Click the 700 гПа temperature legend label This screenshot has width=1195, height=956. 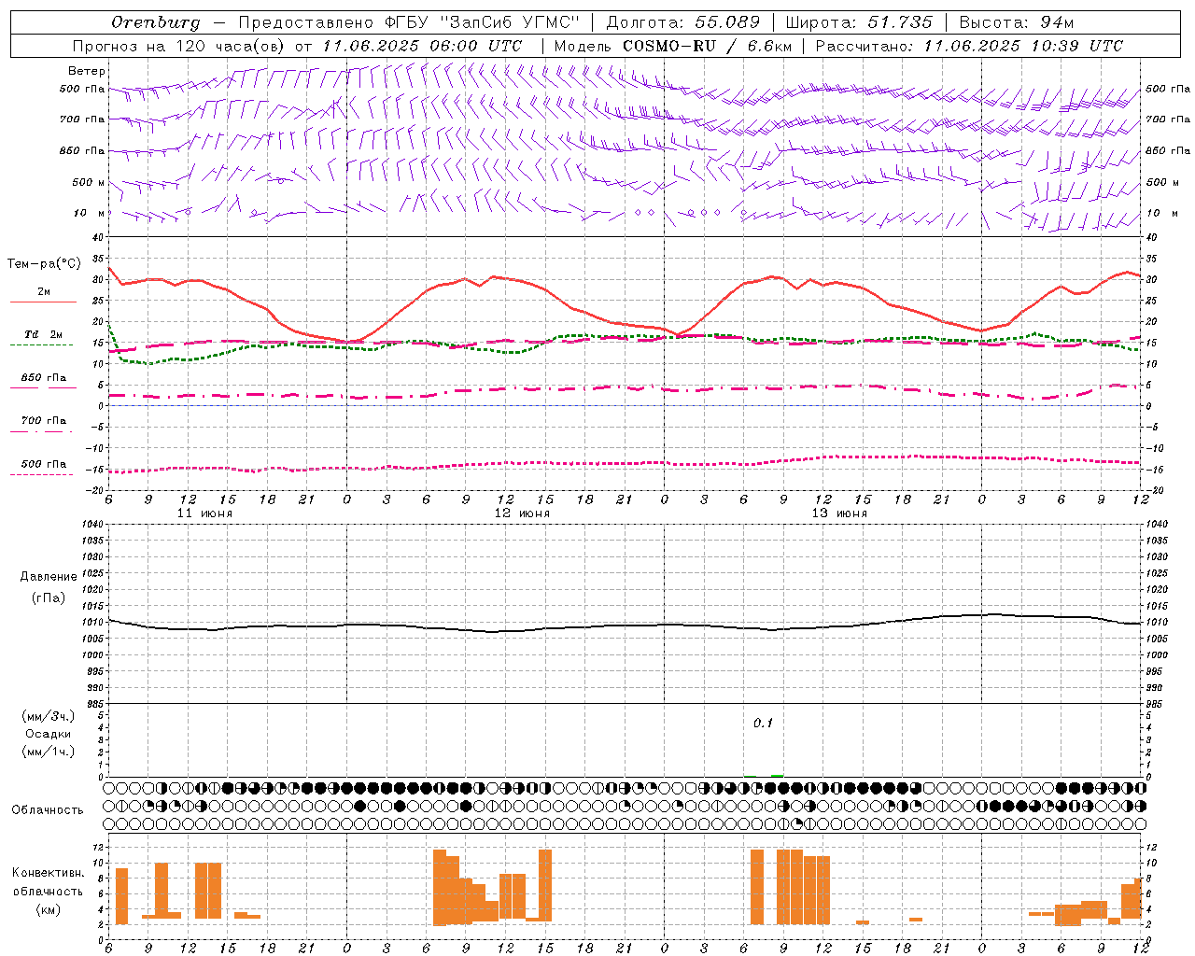point(43,421)
